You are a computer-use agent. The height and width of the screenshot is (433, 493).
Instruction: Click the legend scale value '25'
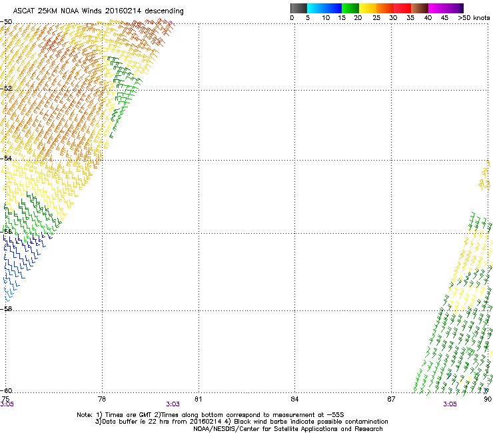tap(376, 18)
